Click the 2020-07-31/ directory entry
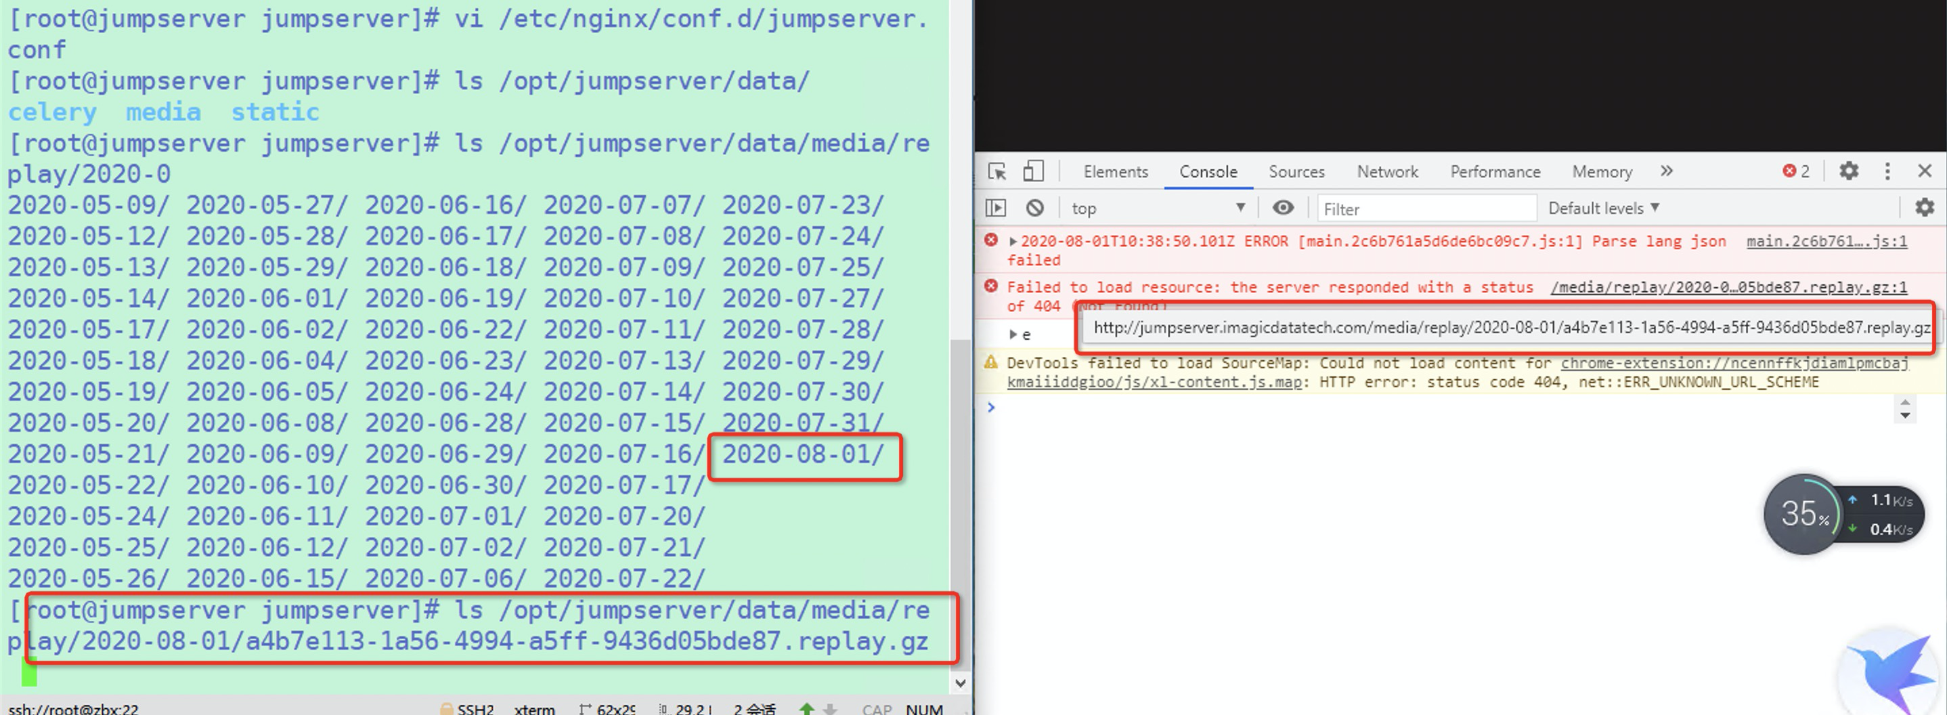The width and height of the screenshot is (1947, 715). pyautogui.click(x=803, y=422)
